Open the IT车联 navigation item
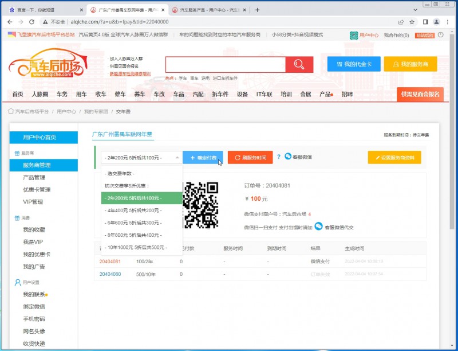 264,94
